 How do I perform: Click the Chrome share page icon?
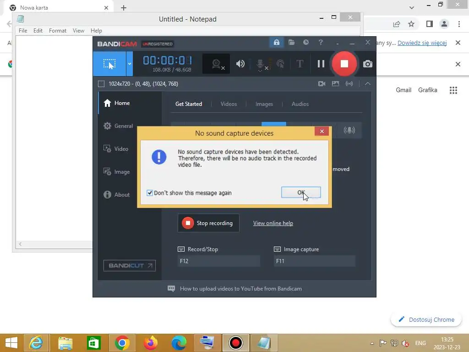tap(397, 24)
